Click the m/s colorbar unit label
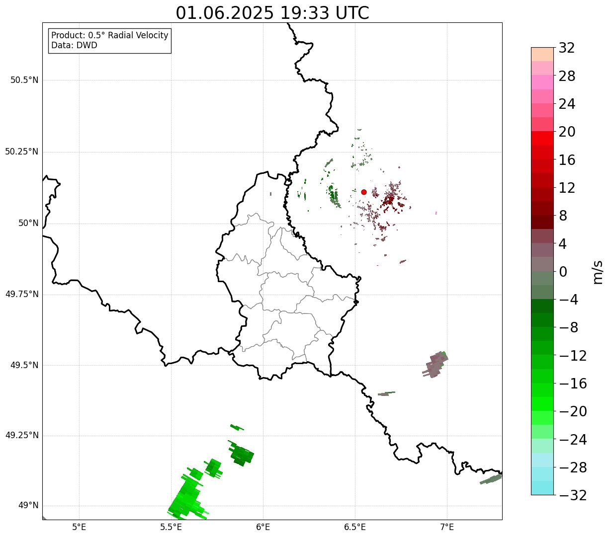 [598, 272]
